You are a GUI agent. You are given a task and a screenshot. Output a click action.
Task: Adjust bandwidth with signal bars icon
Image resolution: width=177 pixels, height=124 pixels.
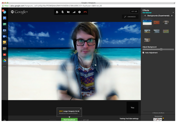74,12
